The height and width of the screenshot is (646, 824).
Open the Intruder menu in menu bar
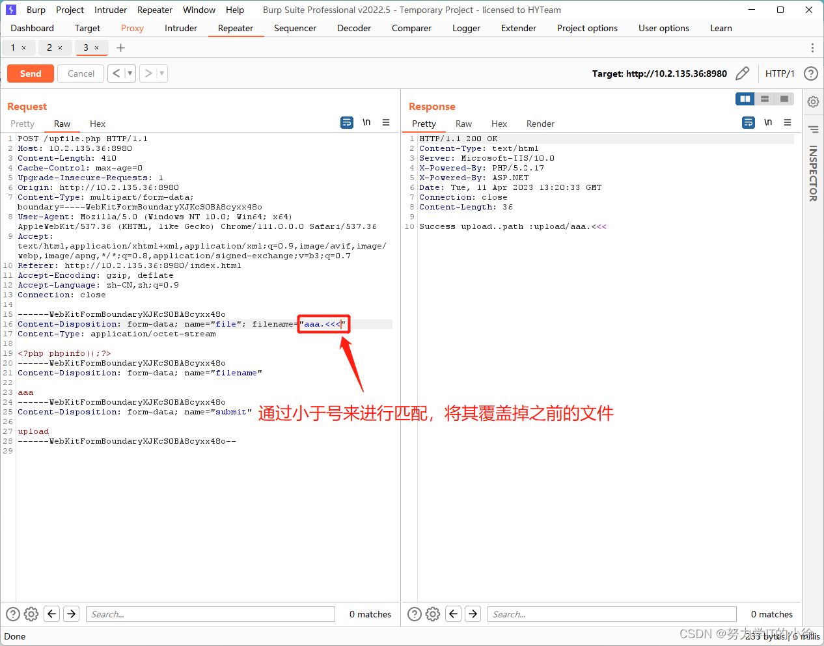click(x=111, y=10)
